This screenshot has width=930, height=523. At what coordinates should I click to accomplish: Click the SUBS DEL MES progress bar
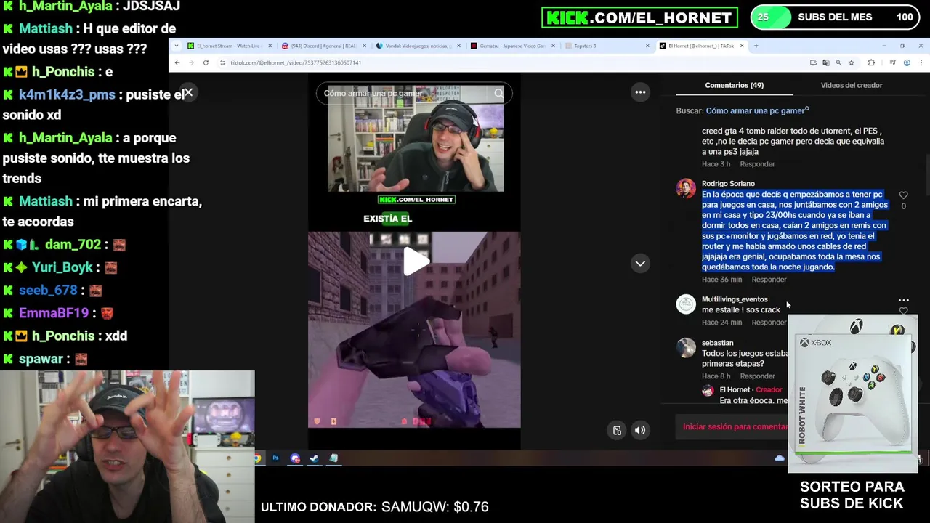click(x=835, y=17)
